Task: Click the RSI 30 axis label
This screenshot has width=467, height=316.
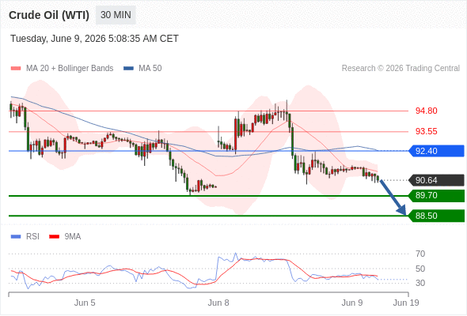Action: (x=420, y=283)
